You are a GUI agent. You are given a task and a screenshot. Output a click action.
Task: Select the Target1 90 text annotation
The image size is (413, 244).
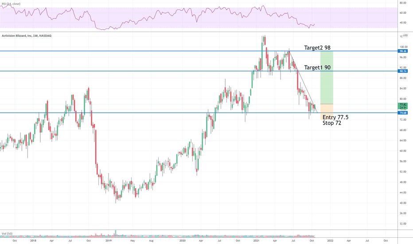pyautogui.click(x=317, y=67)
